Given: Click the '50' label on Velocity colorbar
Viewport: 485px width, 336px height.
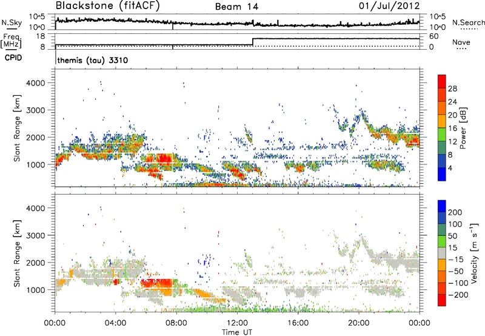Looking at the screenshot, I should coord(452,236).
